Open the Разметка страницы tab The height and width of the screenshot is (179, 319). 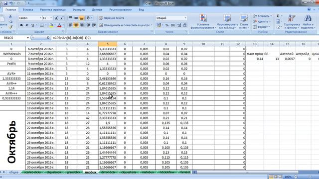tap(53, 9)
